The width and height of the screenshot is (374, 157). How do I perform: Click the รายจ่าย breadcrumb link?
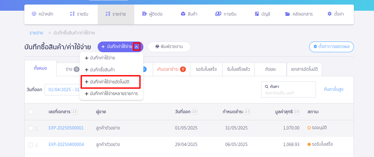point(36,33)
